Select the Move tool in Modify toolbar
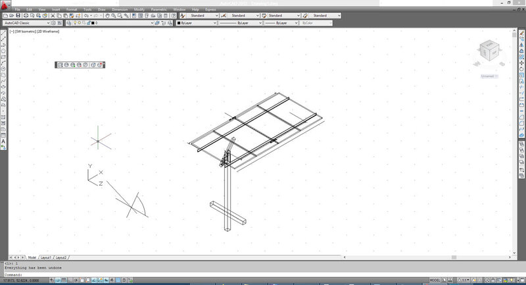This screenshot has width=526, height=285. click(x=521, y=63)
